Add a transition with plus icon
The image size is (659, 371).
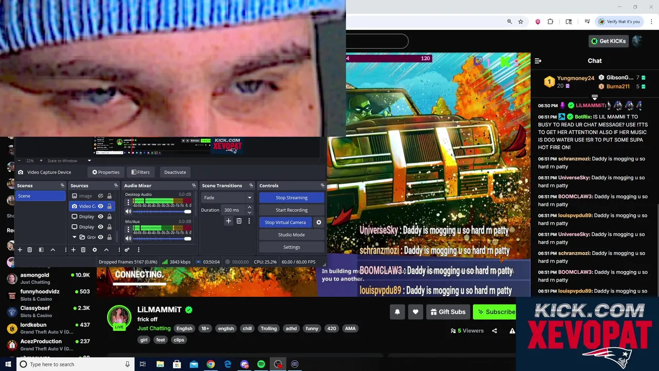pos(229,221)
